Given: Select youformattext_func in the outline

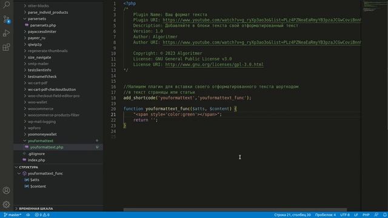Looking at the screenshot, I should point(45,174).
